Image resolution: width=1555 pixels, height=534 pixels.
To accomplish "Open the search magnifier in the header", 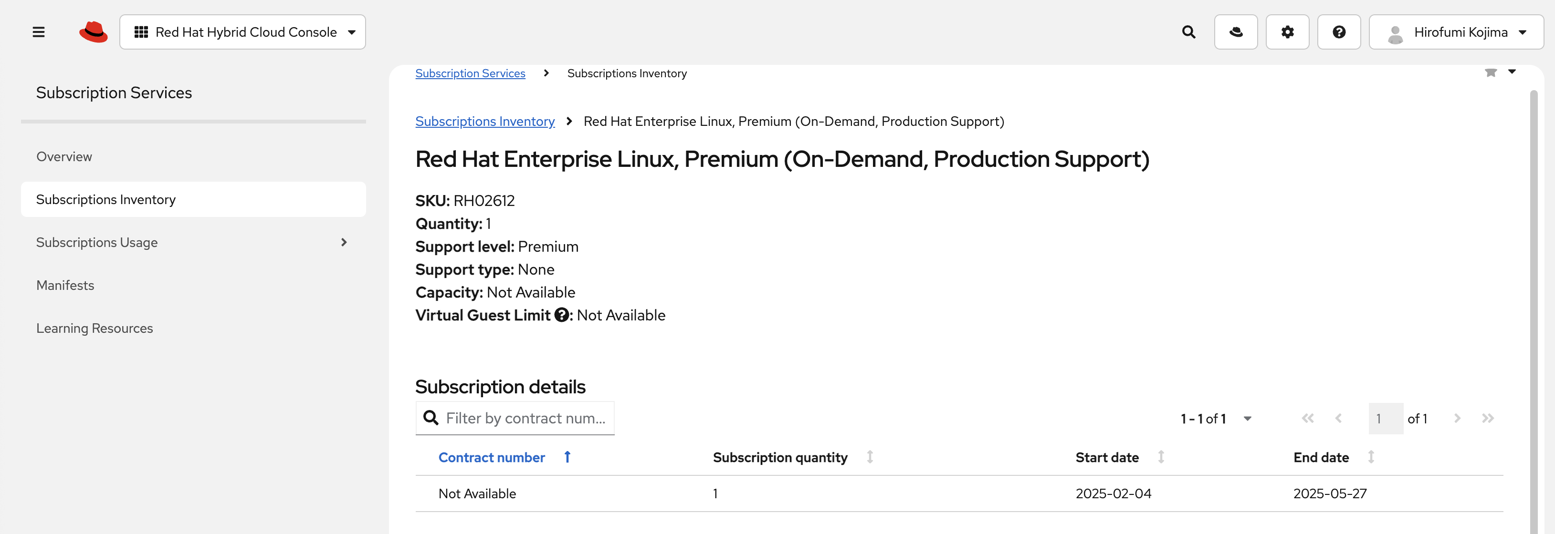I will pyautogui.click(x=1188, y=32).
